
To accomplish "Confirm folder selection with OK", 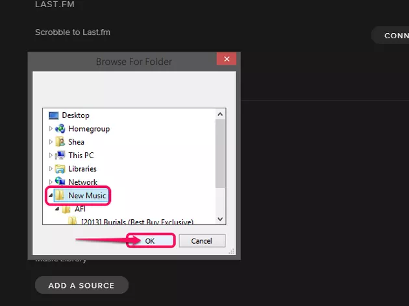I will pos(150,241).
